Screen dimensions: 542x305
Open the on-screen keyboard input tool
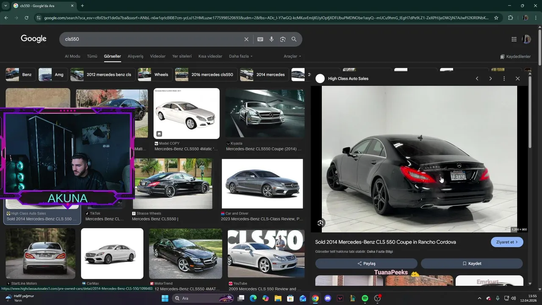(260, 39)
